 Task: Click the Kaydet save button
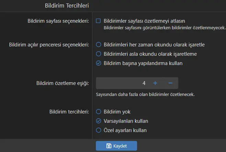click(116, 146)
